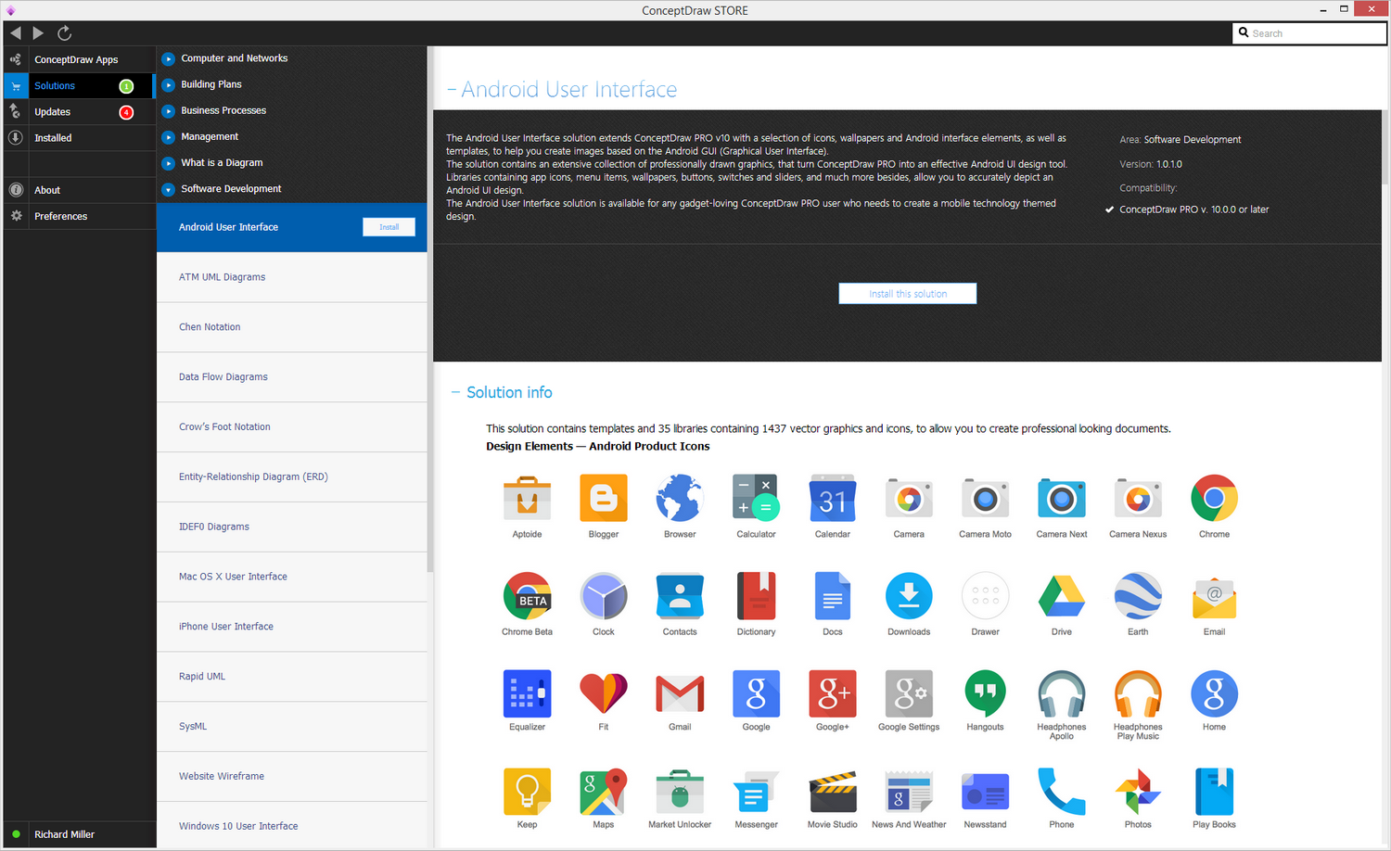Collapse the Android User Interface header
The height and width of the screenshot is (851, 1391).
click(452, 90)
